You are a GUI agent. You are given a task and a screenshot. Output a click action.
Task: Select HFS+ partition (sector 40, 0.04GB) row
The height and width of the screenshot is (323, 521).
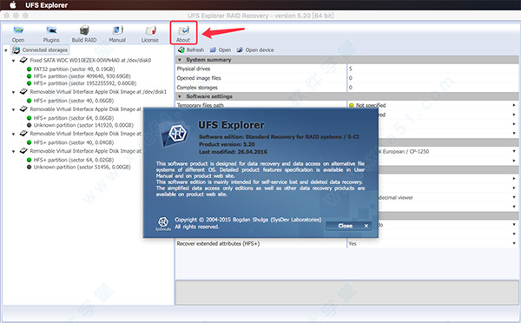(70, 142)
